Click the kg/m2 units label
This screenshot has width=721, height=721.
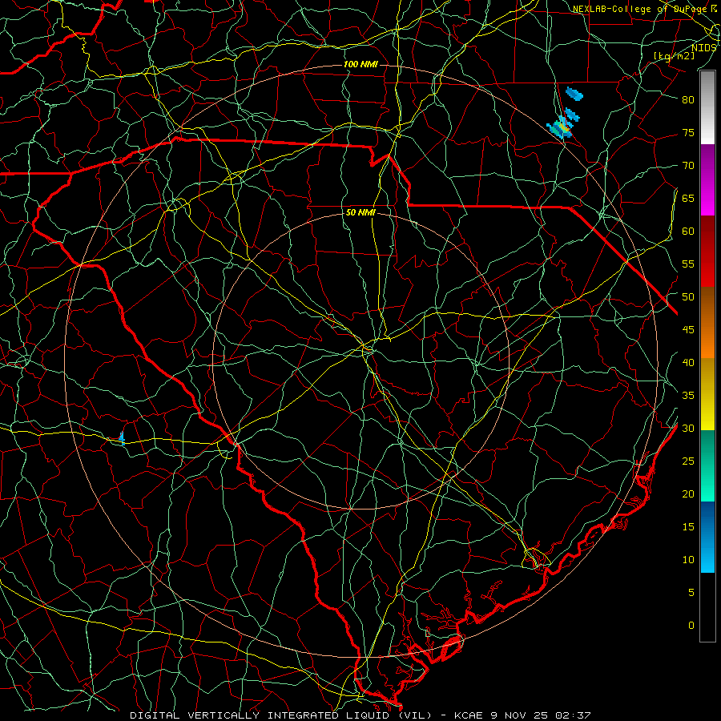click(x=674, y=55)
